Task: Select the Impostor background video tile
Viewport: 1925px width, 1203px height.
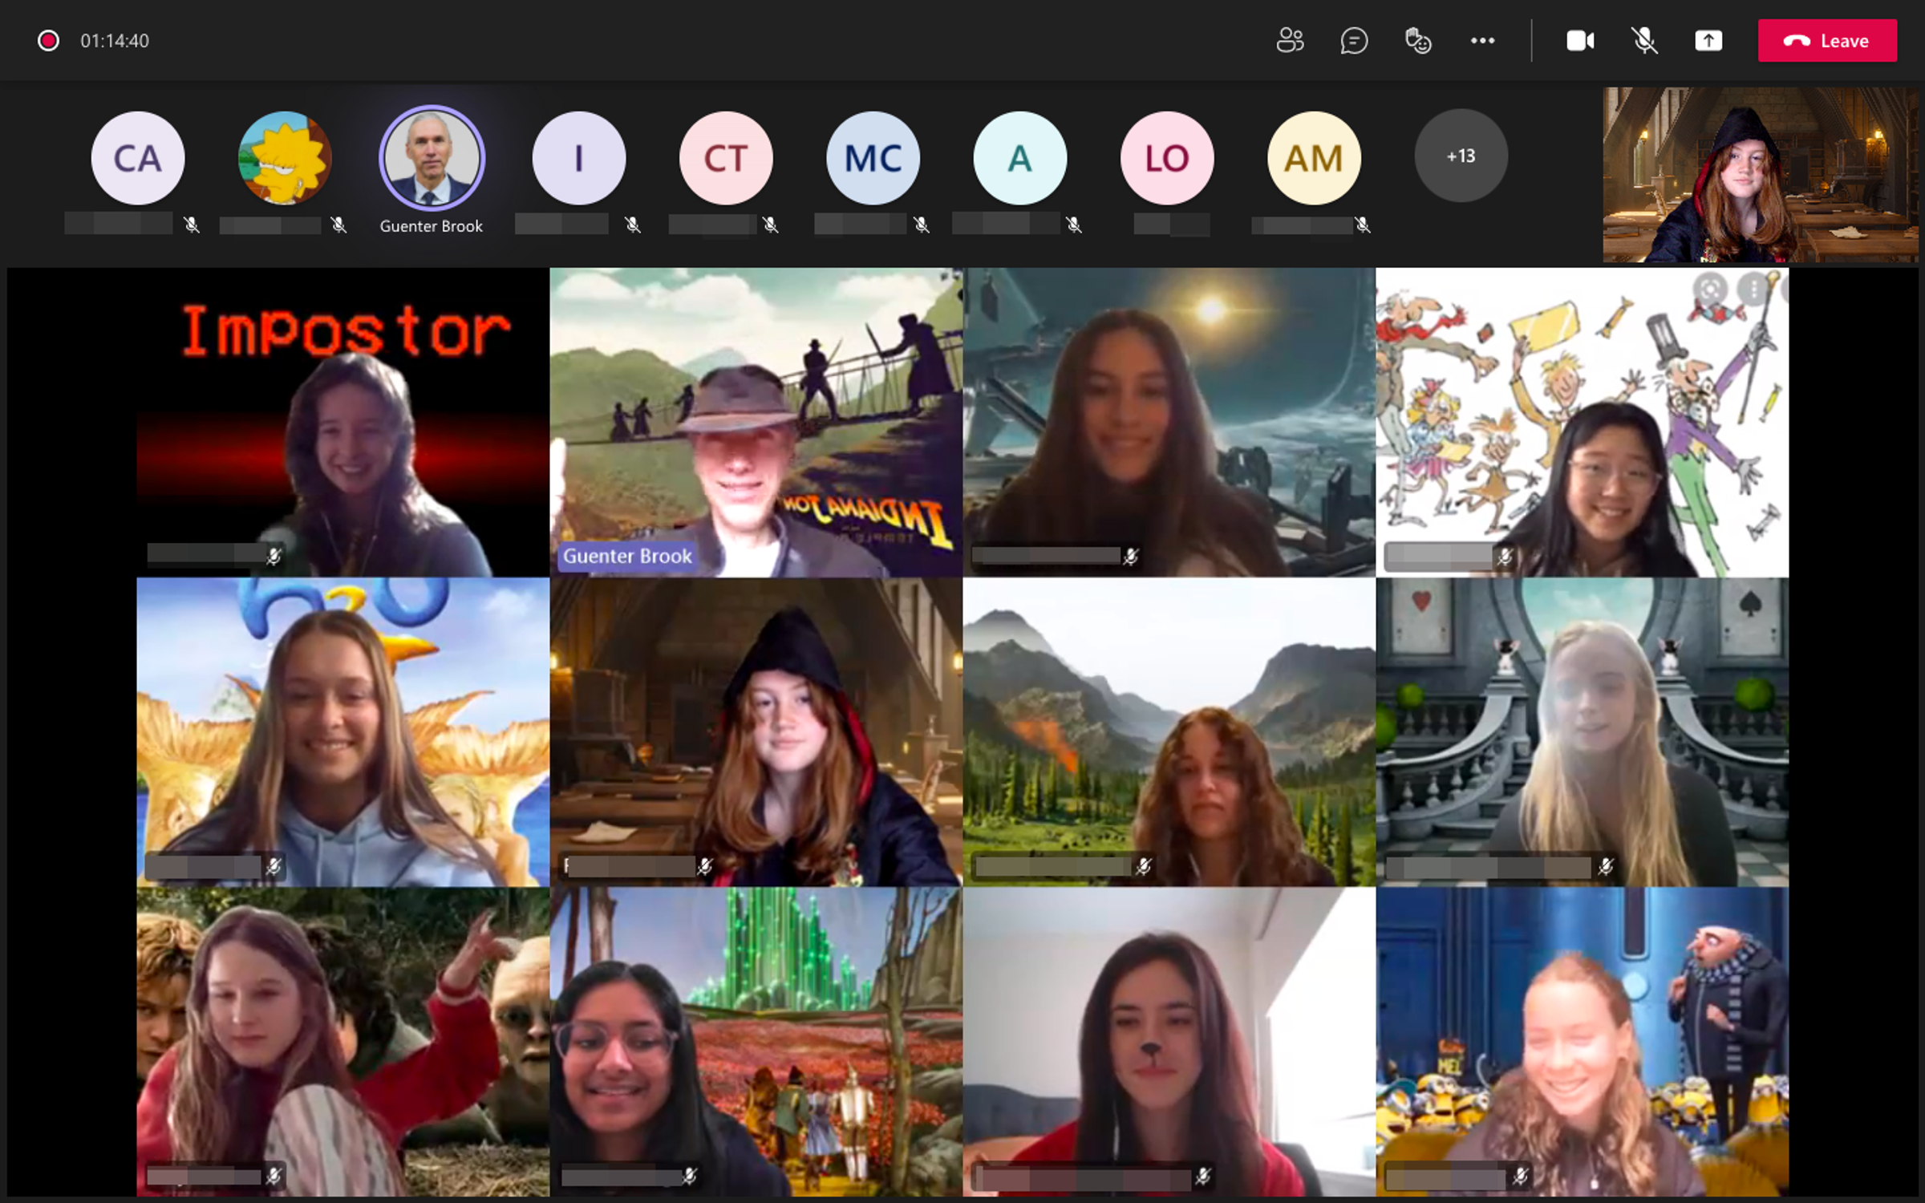Action: [x=343, y=422]
